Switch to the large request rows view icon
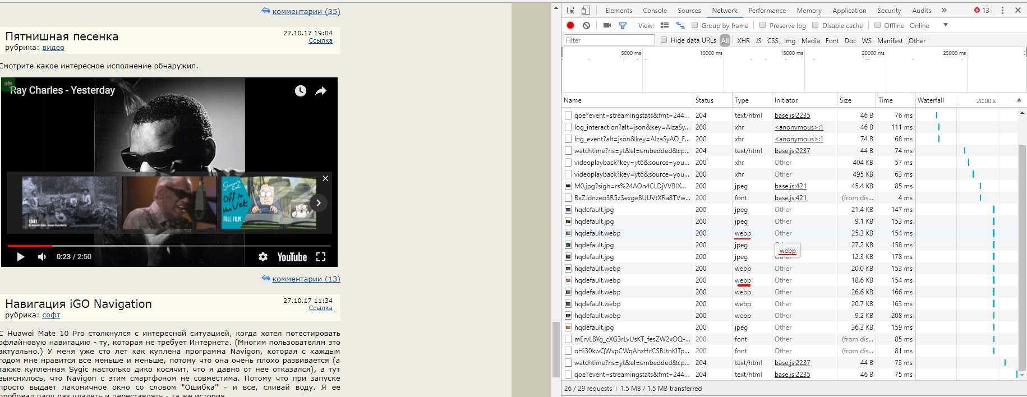 (665, 25)
